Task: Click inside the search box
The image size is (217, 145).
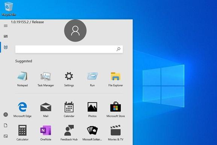Action: point(69,49)
